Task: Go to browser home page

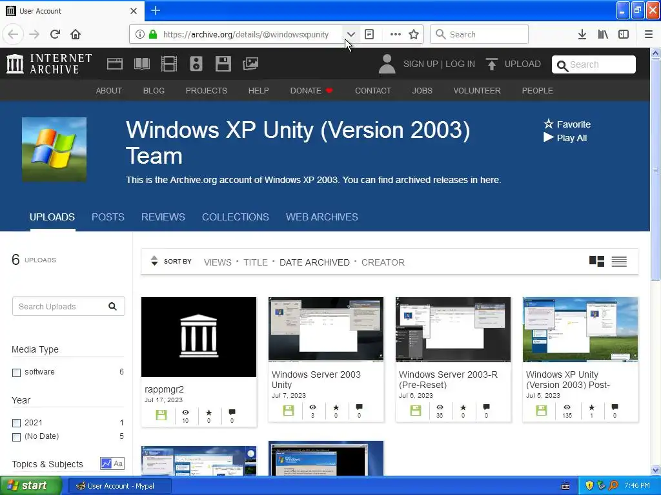Action: pyautogui.click(x=76, y=34)
